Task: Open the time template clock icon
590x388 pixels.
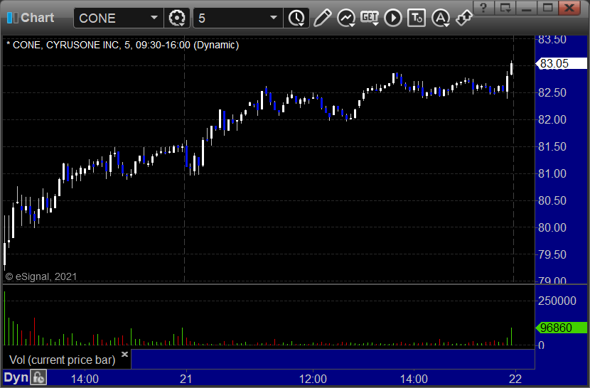Action: 297,18
